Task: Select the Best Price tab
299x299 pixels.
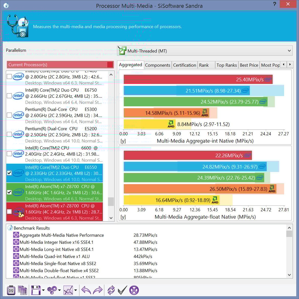Action: 249,65
